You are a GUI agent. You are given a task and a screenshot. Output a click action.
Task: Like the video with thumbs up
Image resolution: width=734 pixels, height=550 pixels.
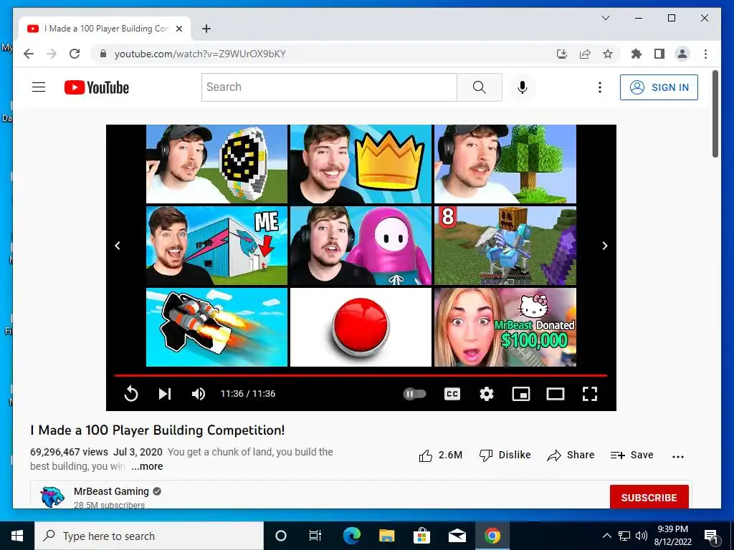click(x=440, y=455)
